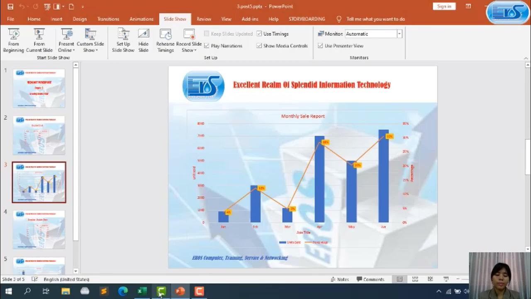This screenshot has height=299, width=531.
Task: Switch to the Home tab
Action: 34,19
